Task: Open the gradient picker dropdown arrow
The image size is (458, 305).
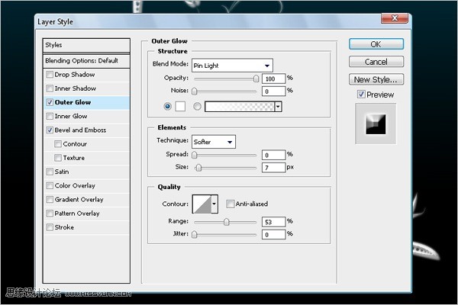Action: click(278, 107)
